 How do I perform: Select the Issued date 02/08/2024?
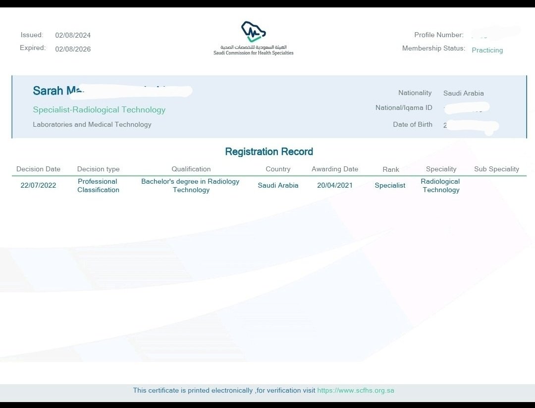tap(73, 36)
